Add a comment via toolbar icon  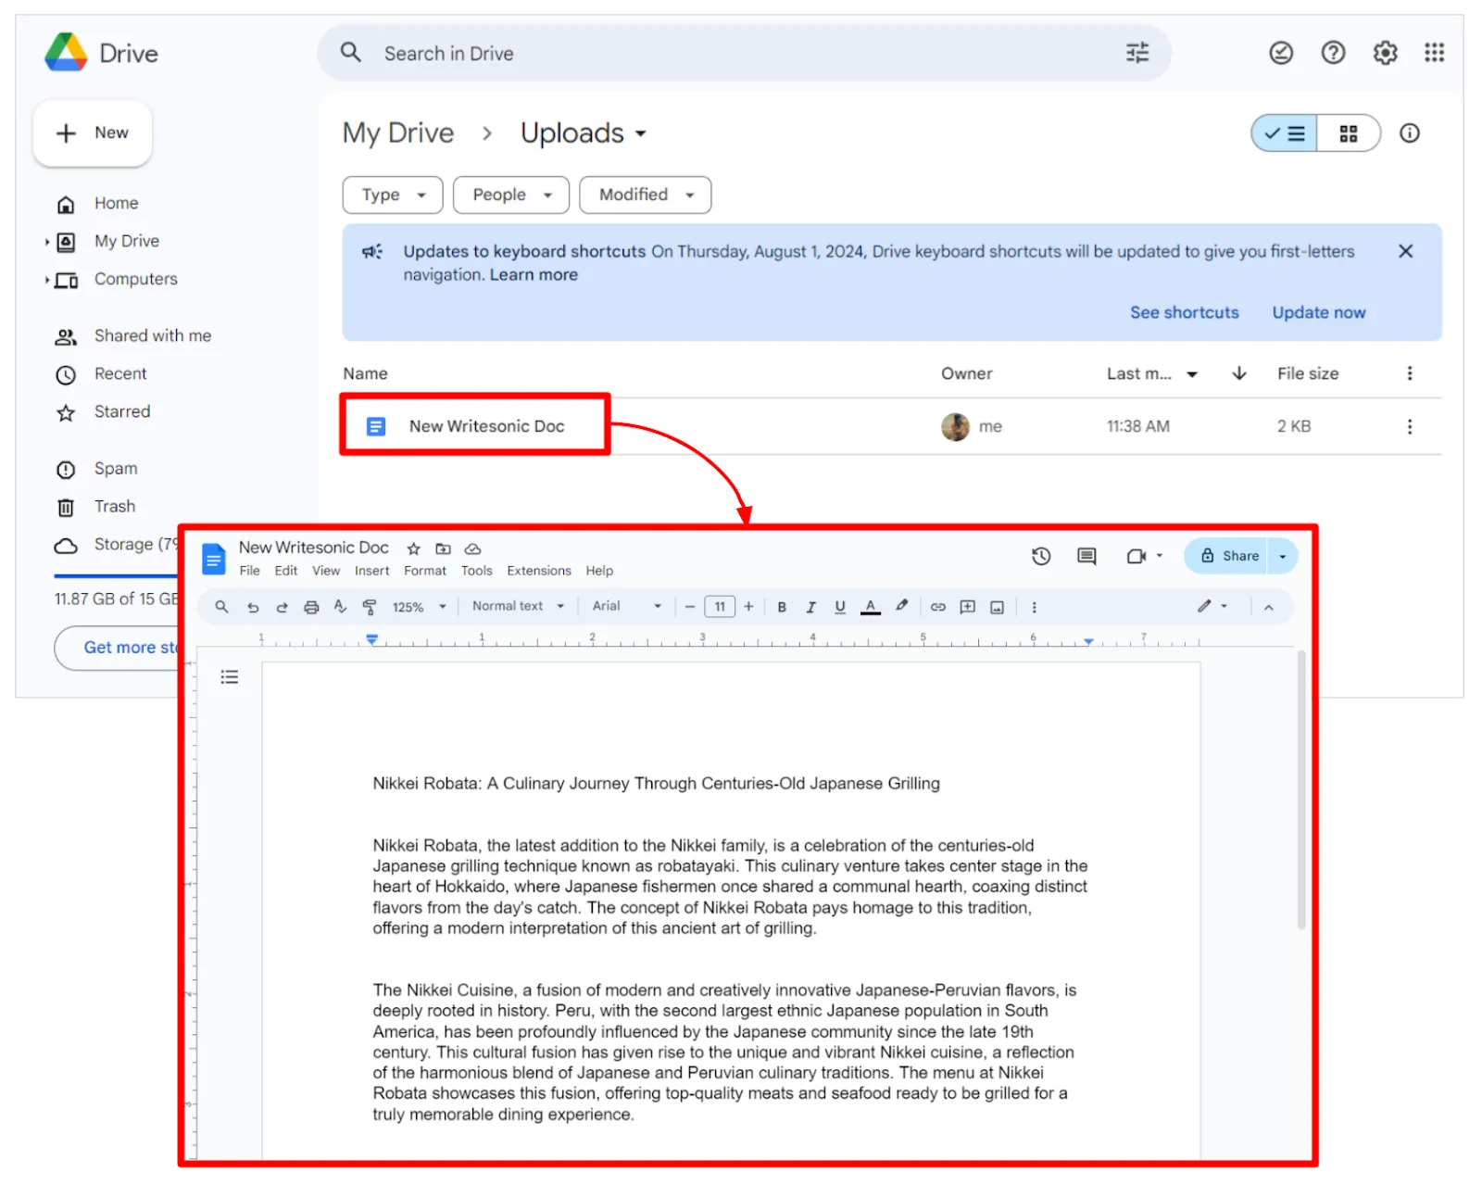tap(968, 607)
